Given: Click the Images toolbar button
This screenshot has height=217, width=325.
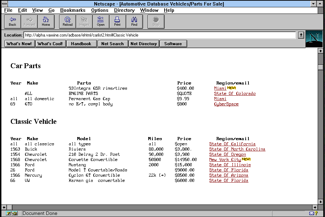Looking at the screenshot, I should click(x=84, y=22).
